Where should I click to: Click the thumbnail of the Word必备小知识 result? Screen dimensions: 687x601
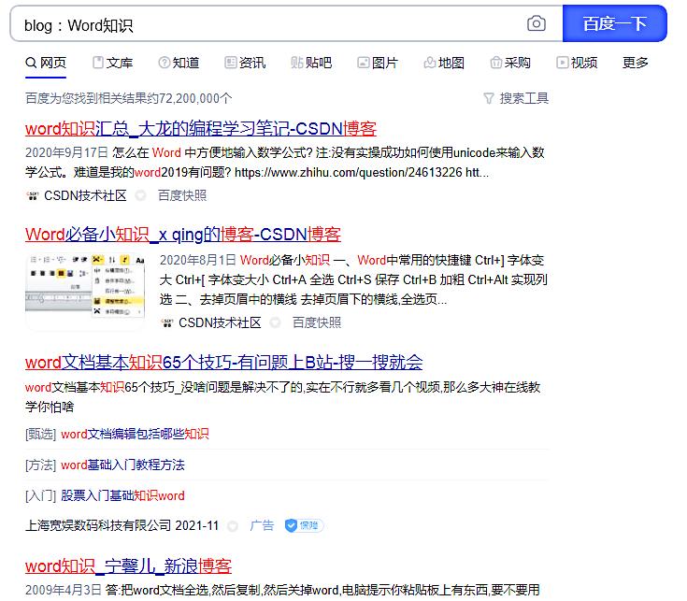(x=85, y=292)
